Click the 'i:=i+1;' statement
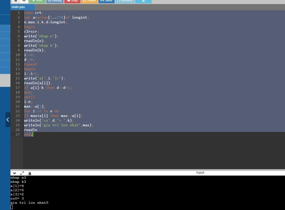Screen dimensions: 285x210 coord(31,74)
